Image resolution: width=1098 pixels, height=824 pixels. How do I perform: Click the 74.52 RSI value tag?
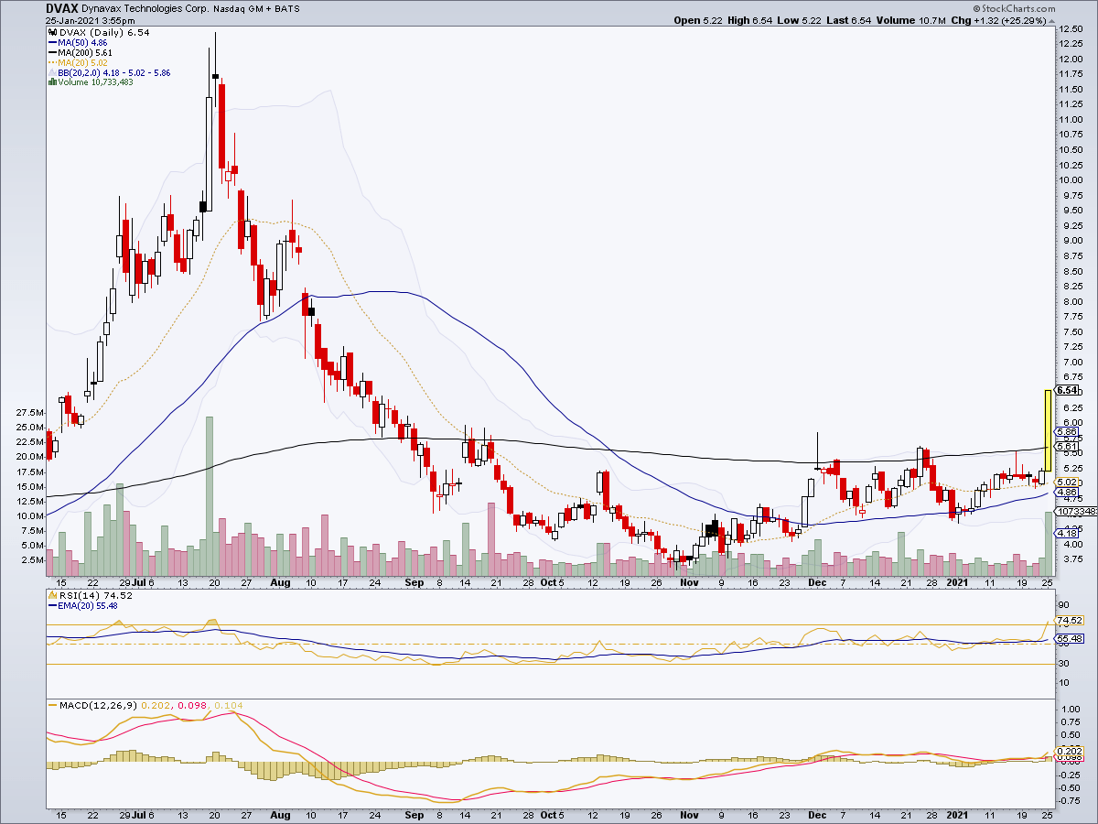pyautogui.click(x=1069, y=620)
